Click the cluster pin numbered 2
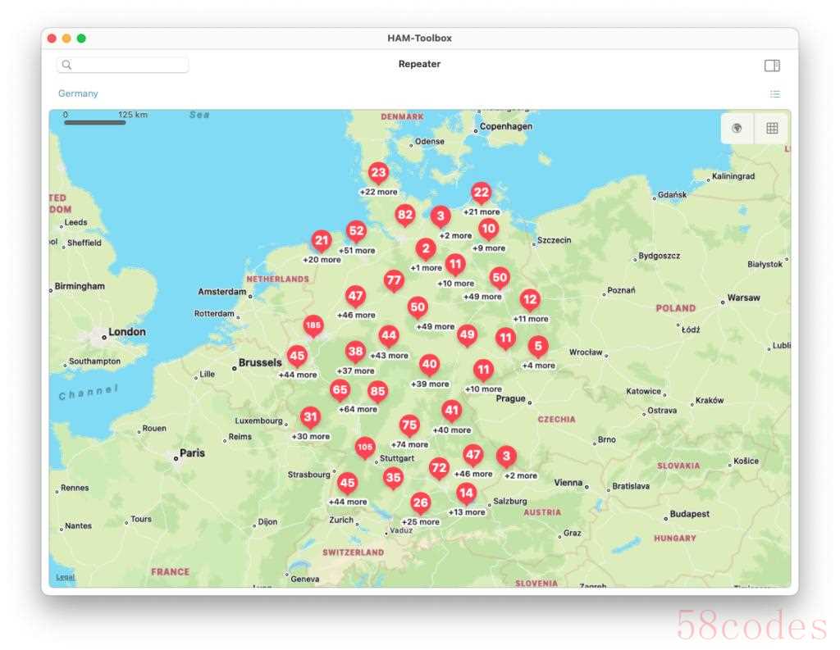Screen dimensions: 840x650 pos(426,248)
